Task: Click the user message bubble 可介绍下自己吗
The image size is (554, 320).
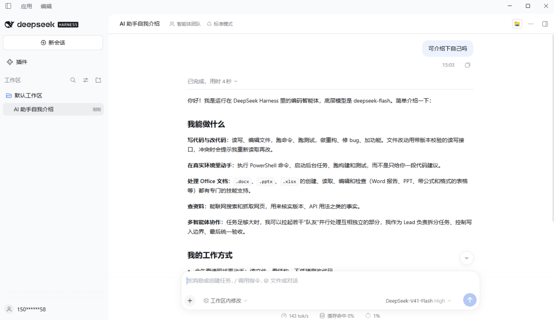Action: coord(447,48)
